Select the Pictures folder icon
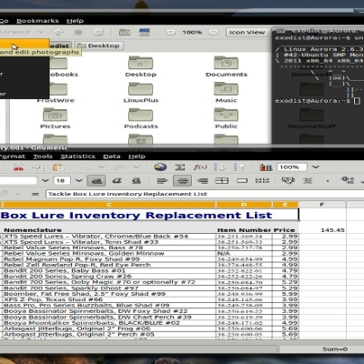The image size is (364, 364). coord(56,118)
